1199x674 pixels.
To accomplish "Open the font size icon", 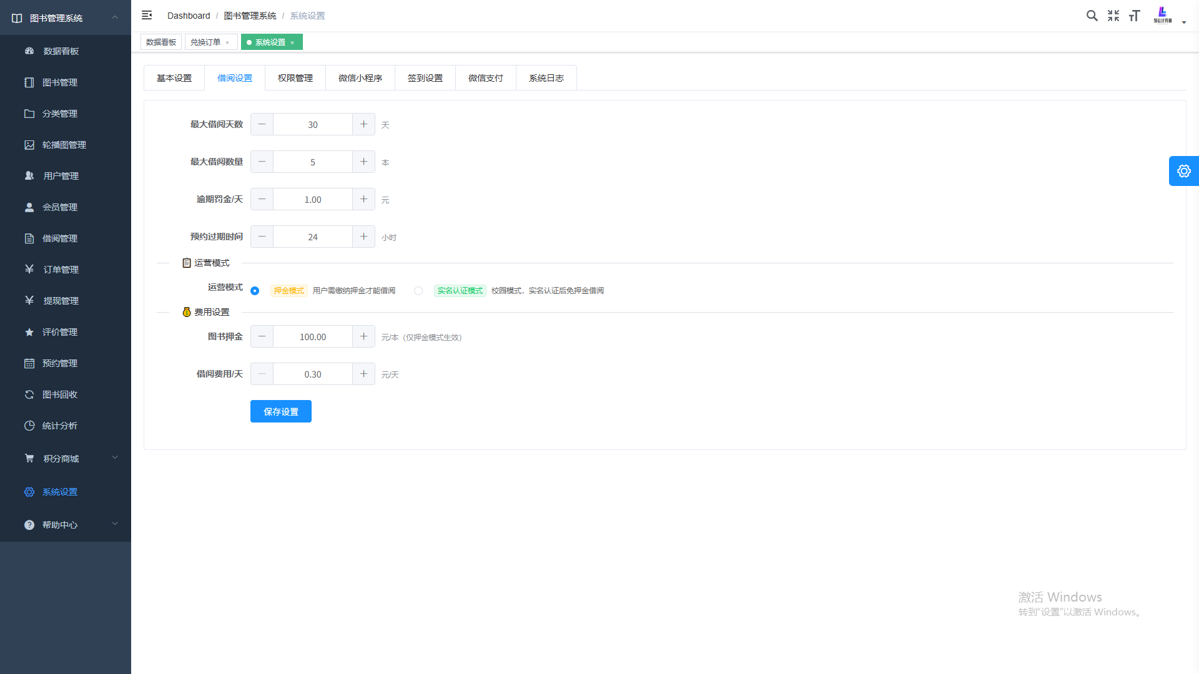I will pyautogui.click(x=1135, y=16).
